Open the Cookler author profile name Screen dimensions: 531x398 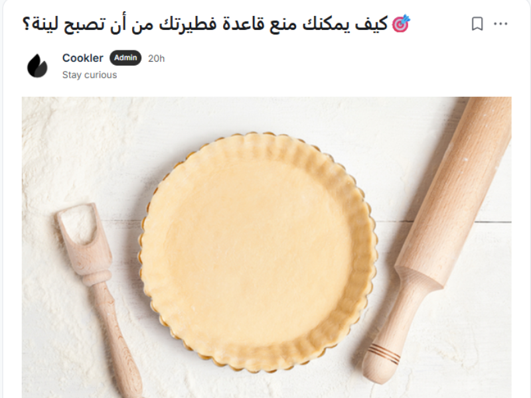pyautogui.click(x=82, y=58)
